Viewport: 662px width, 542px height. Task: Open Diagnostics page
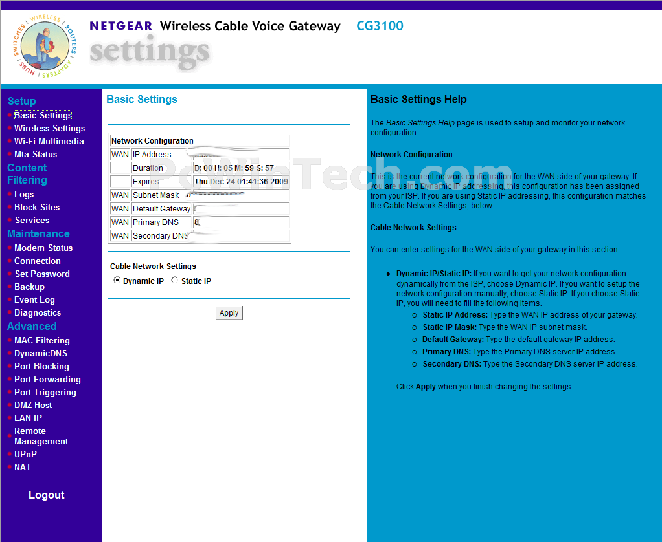point(38,313)
